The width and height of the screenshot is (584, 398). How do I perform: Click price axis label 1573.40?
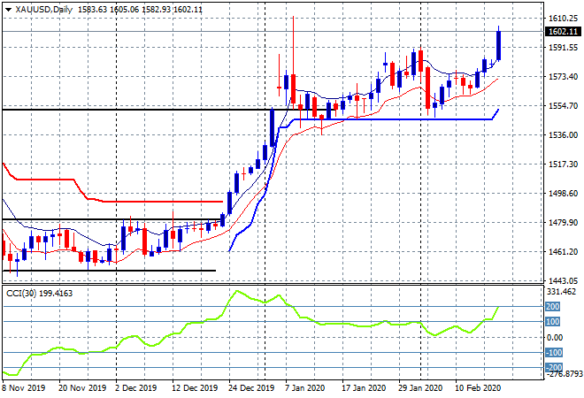(563, 77)
